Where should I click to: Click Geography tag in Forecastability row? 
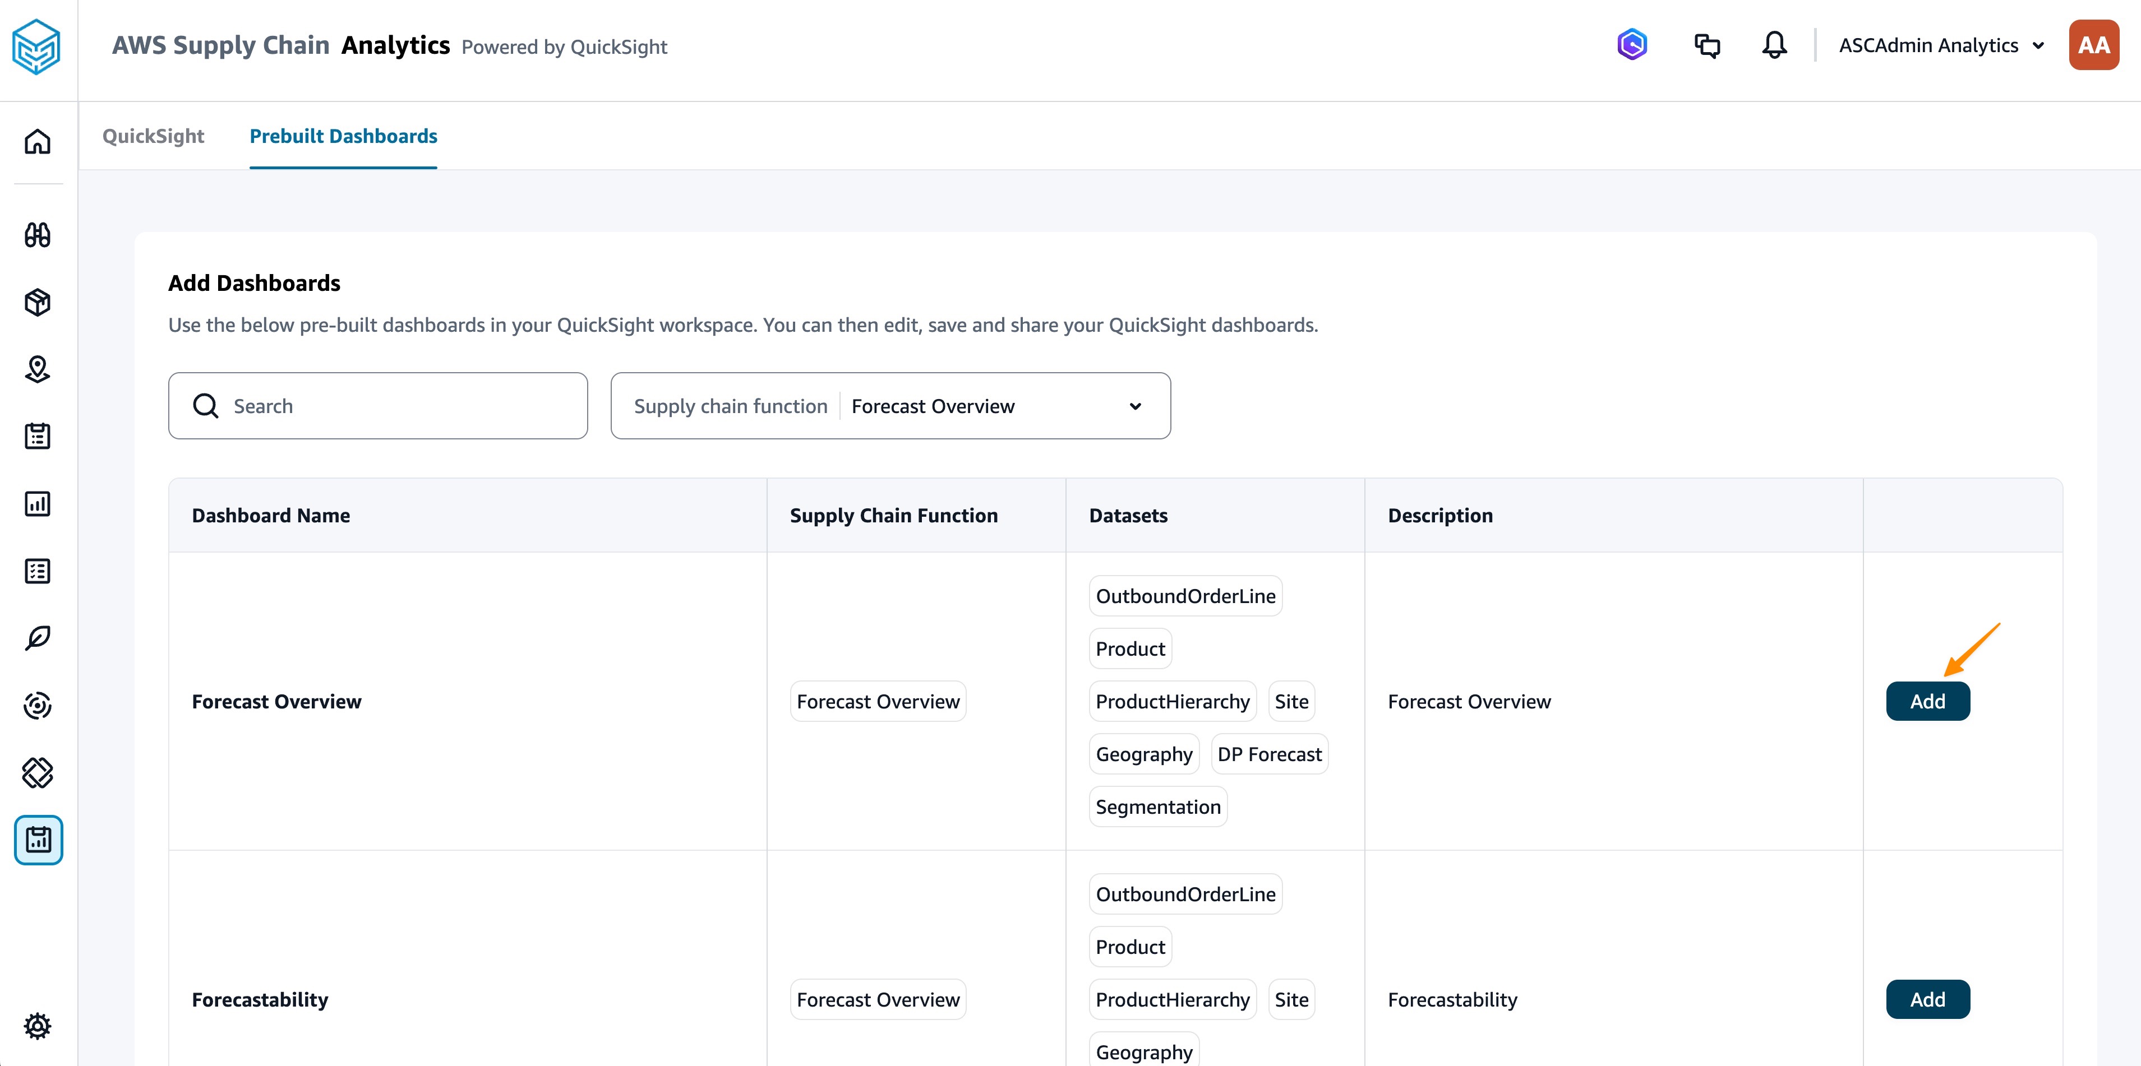[x=1143, y=1050]
